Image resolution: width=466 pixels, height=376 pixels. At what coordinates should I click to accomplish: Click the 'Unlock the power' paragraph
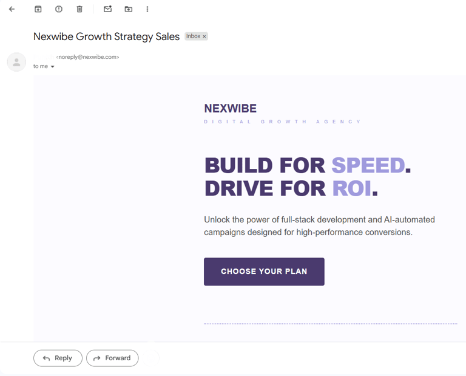320,226
